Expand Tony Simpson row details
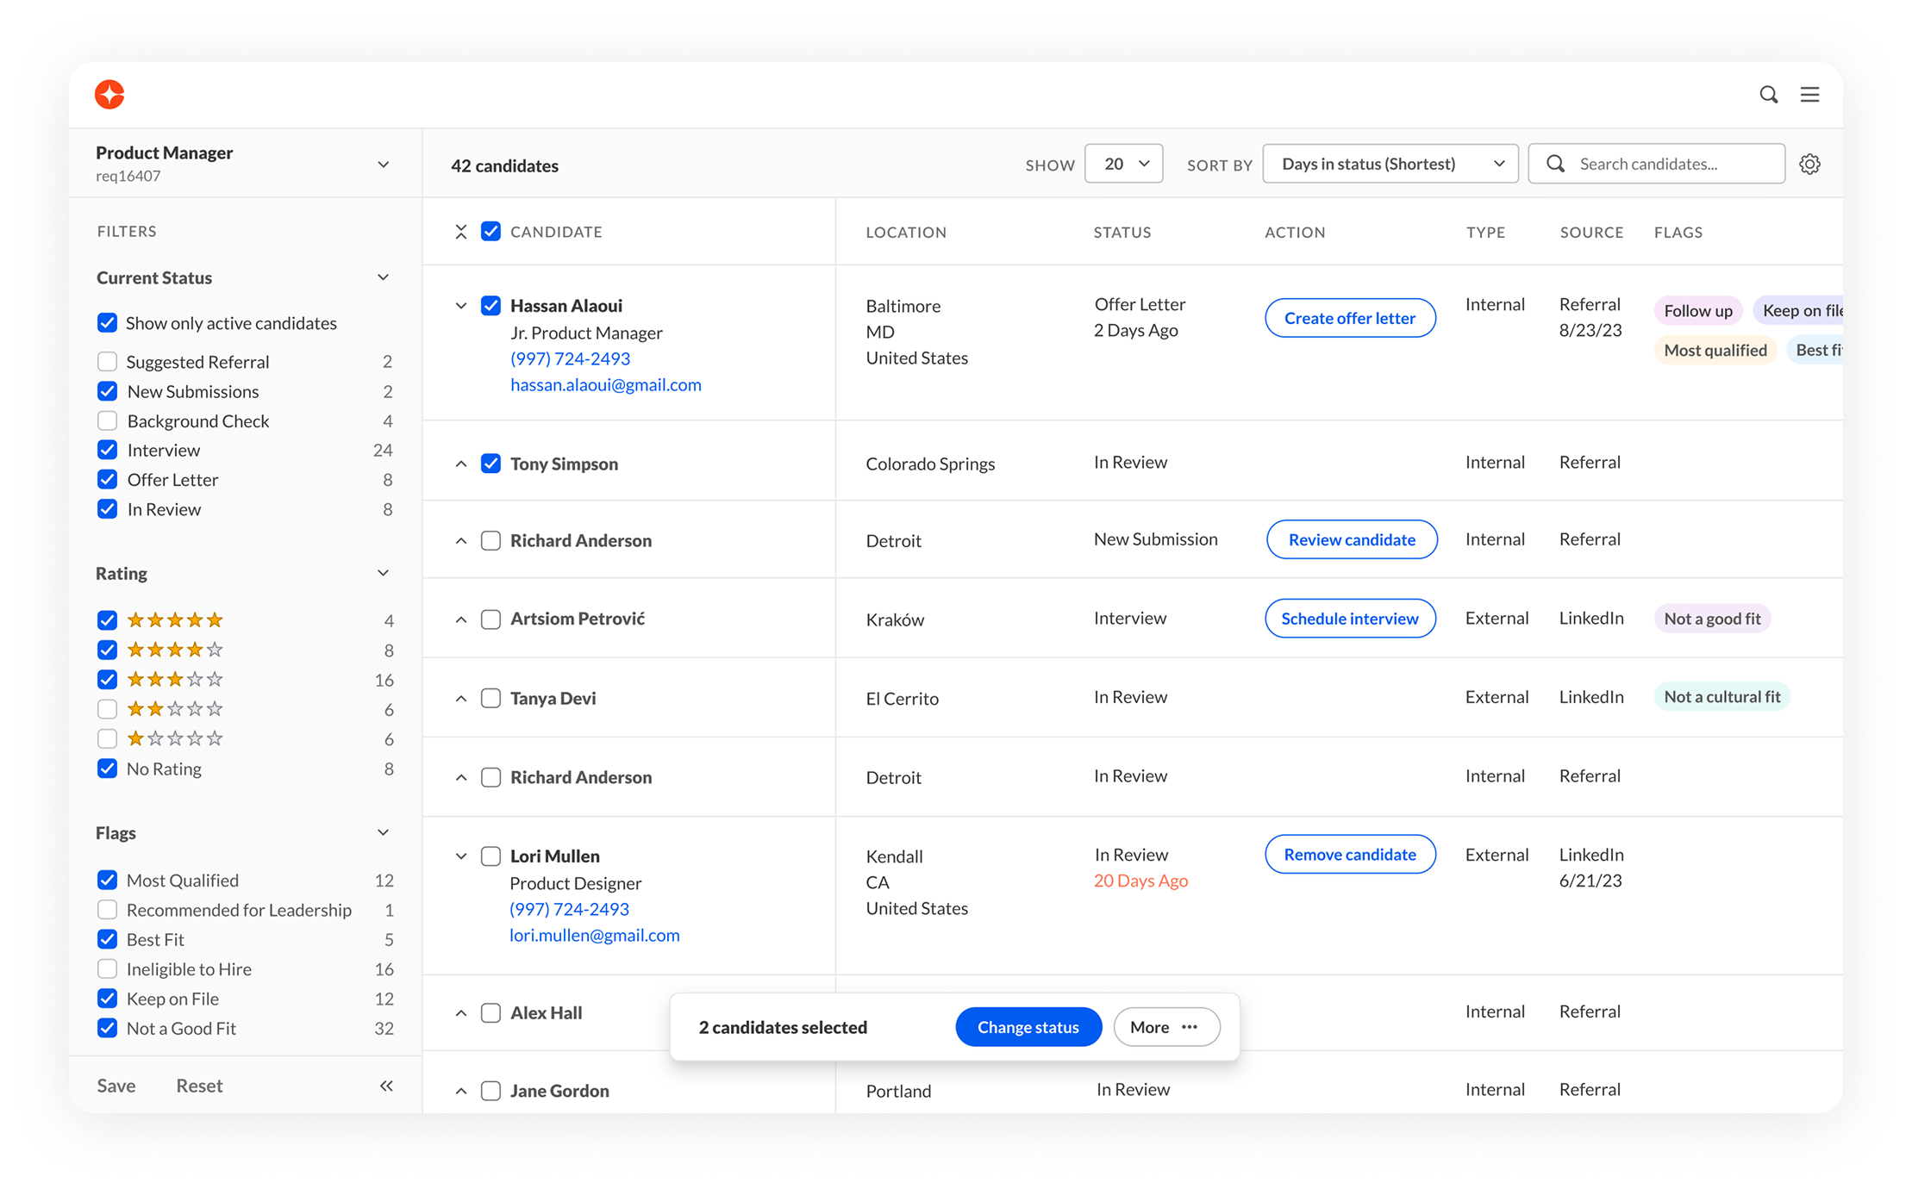 [x=461, y=464]
